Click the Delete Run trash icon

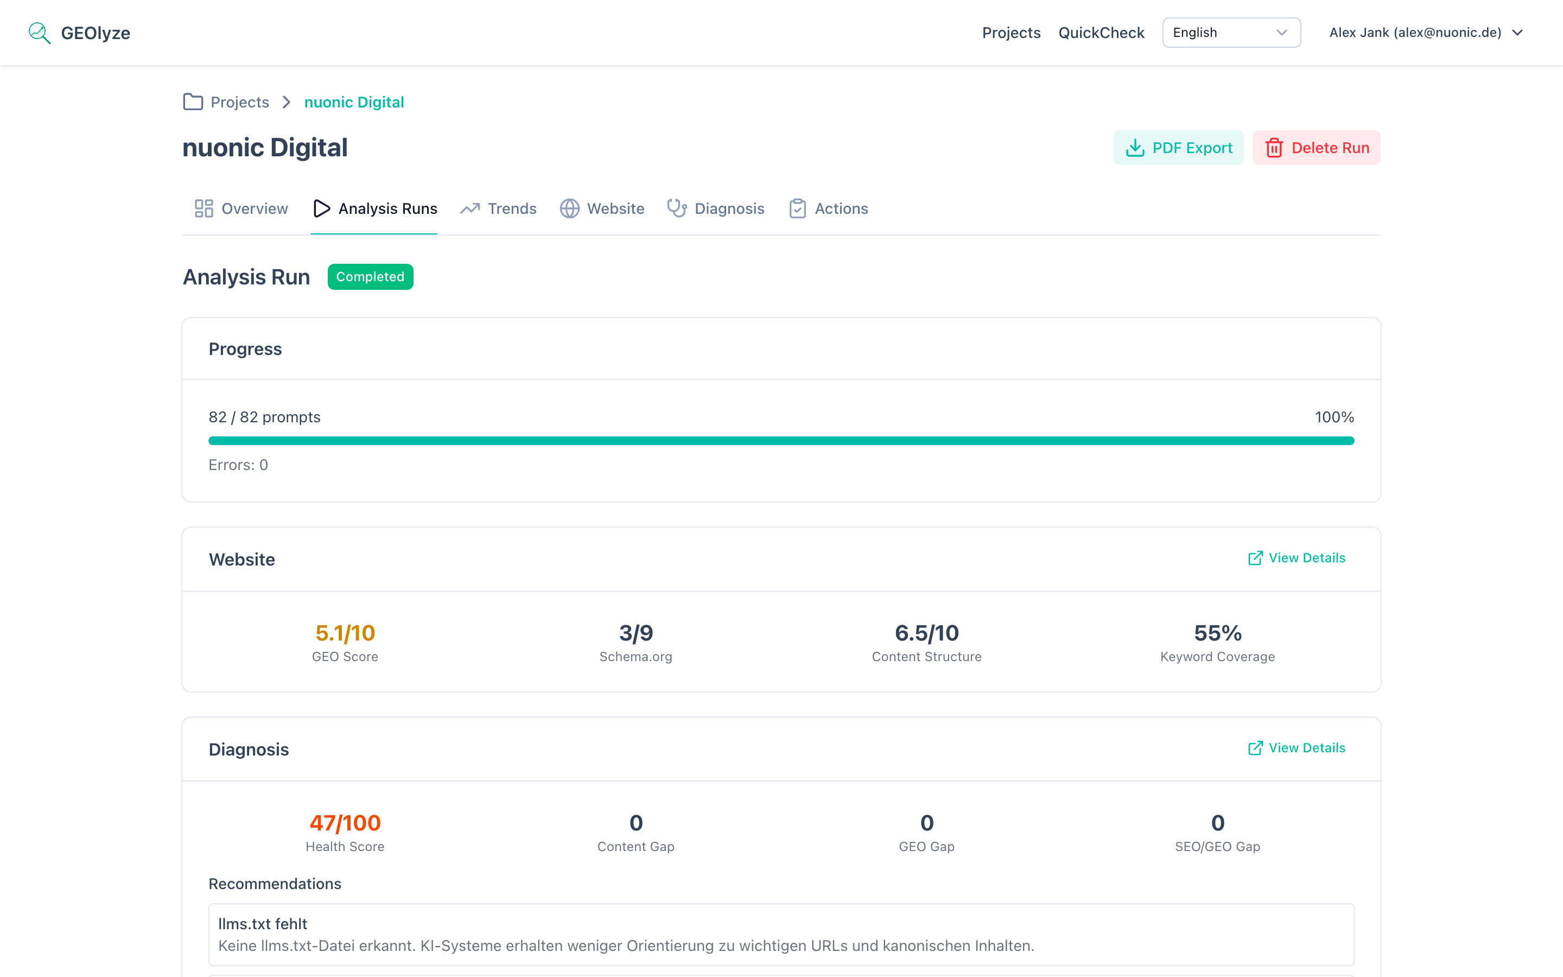click(x=1275, y=147)
